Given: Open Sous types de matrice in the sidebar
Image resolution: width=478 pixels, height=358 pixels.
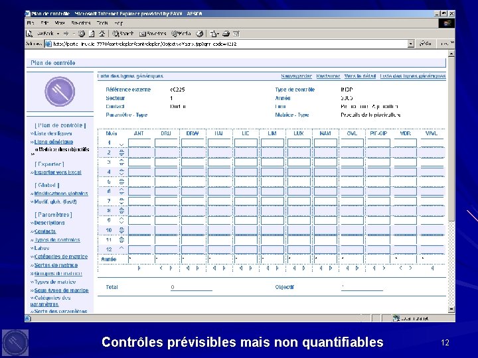Looking at the screenshot, I should 61,290.
